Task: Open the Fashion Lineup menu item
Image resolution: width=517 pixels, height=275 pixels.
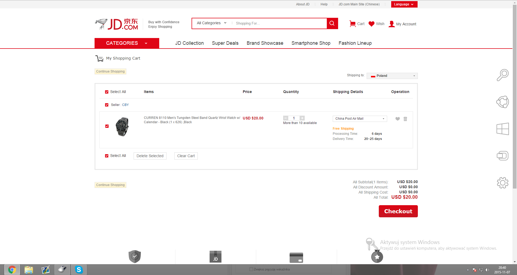Action: click(x=355, y=43)
